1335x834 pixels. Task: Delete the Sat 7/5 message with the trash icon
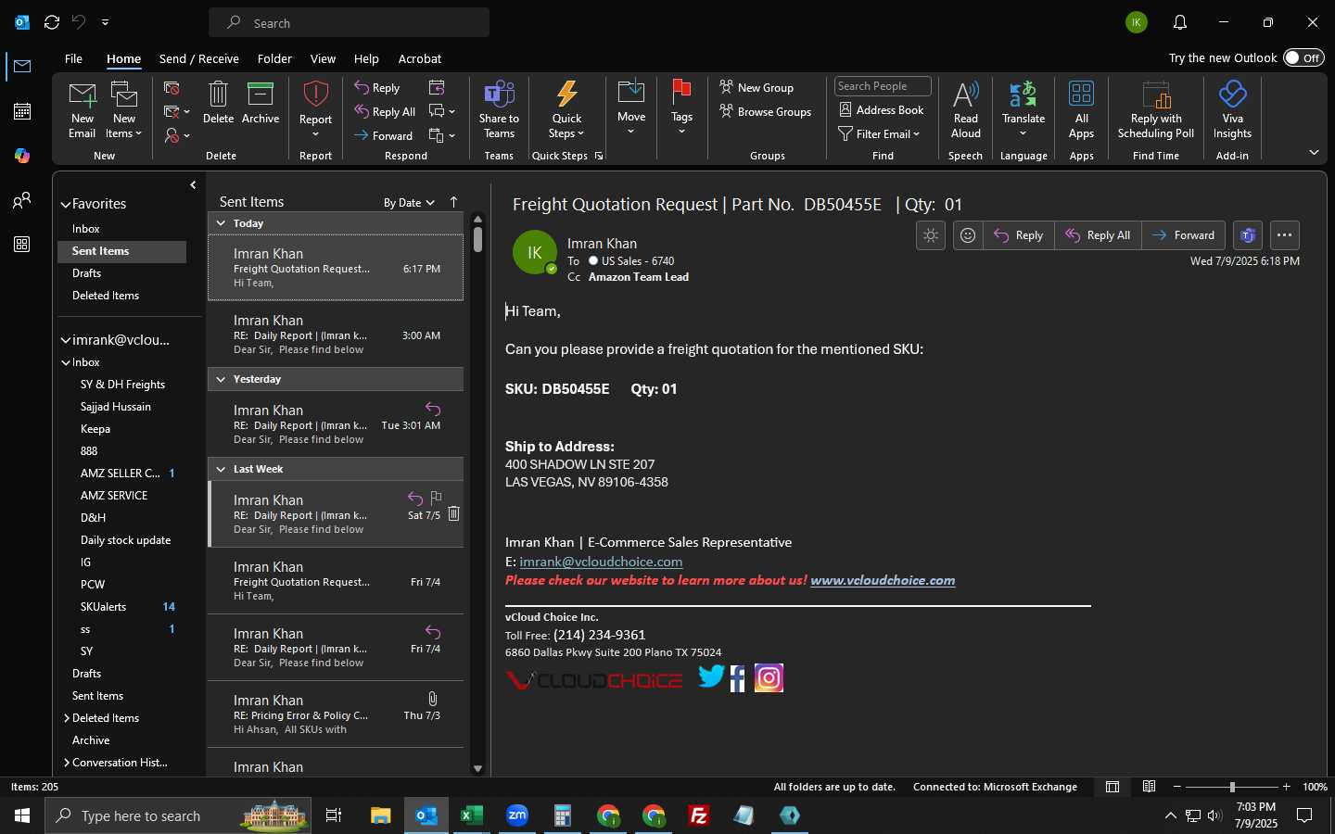453,514
